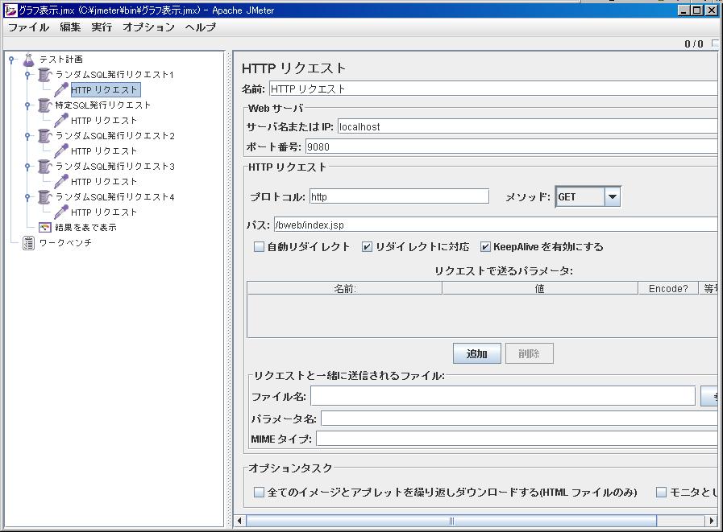
Task: Collapse the ランダムSQL発行リクエスト1 node handle
Action: click(x=27, y=75)
